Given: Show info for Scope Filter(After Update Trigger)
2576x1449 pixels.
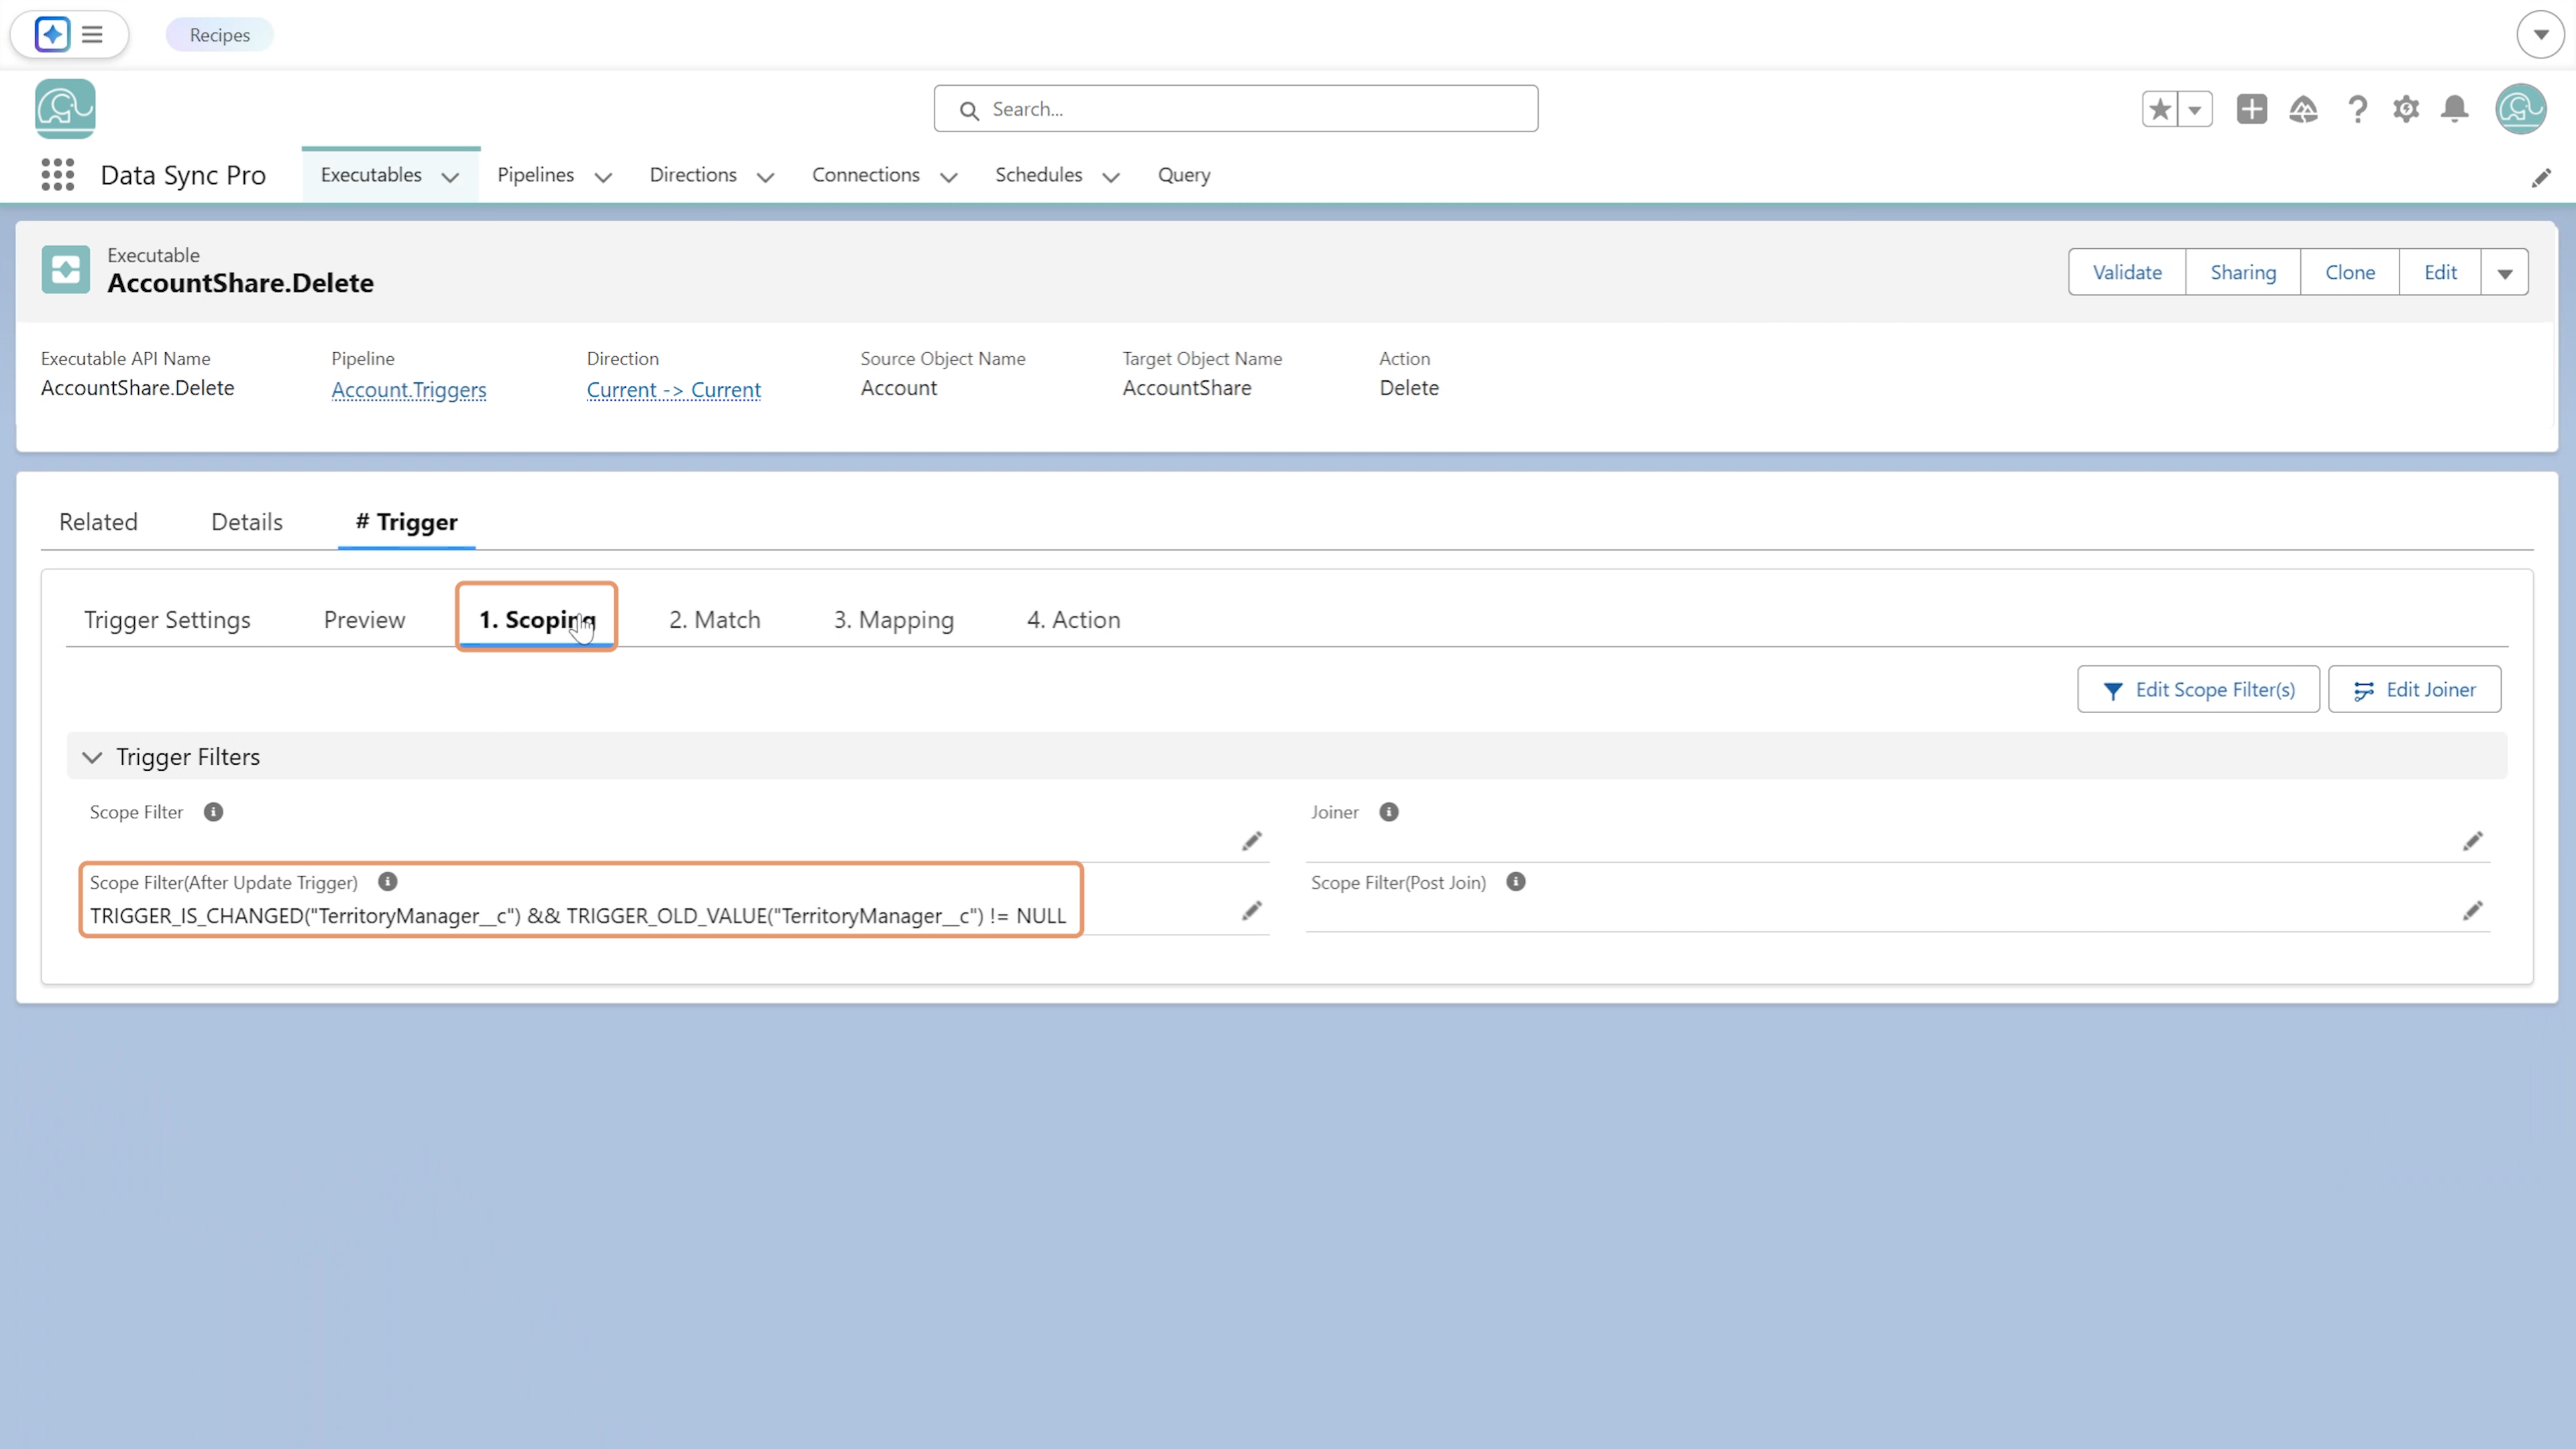Looking at the screenshot, I should [x=388, y=882].
